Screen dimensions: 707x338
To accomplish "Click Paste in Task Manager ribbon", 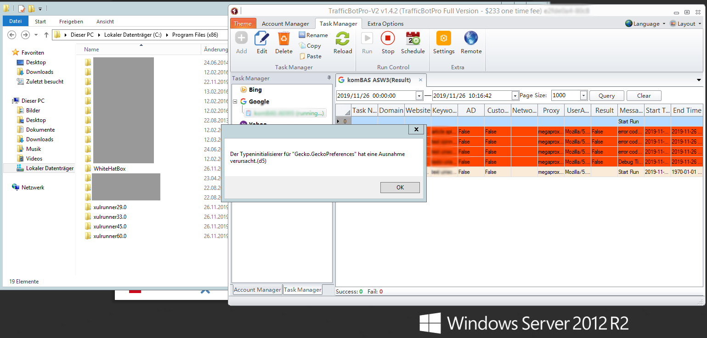I will point(311,56).
